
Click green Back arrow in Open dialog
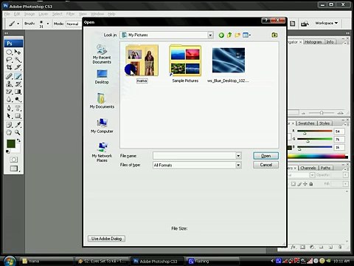(221, 35)
